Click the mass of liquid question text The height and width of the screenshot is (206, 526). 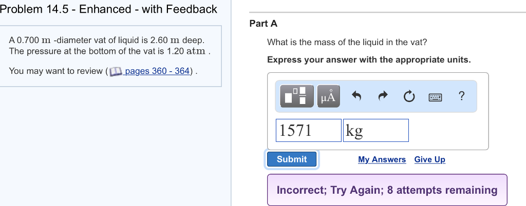click(x=347, y=42)
